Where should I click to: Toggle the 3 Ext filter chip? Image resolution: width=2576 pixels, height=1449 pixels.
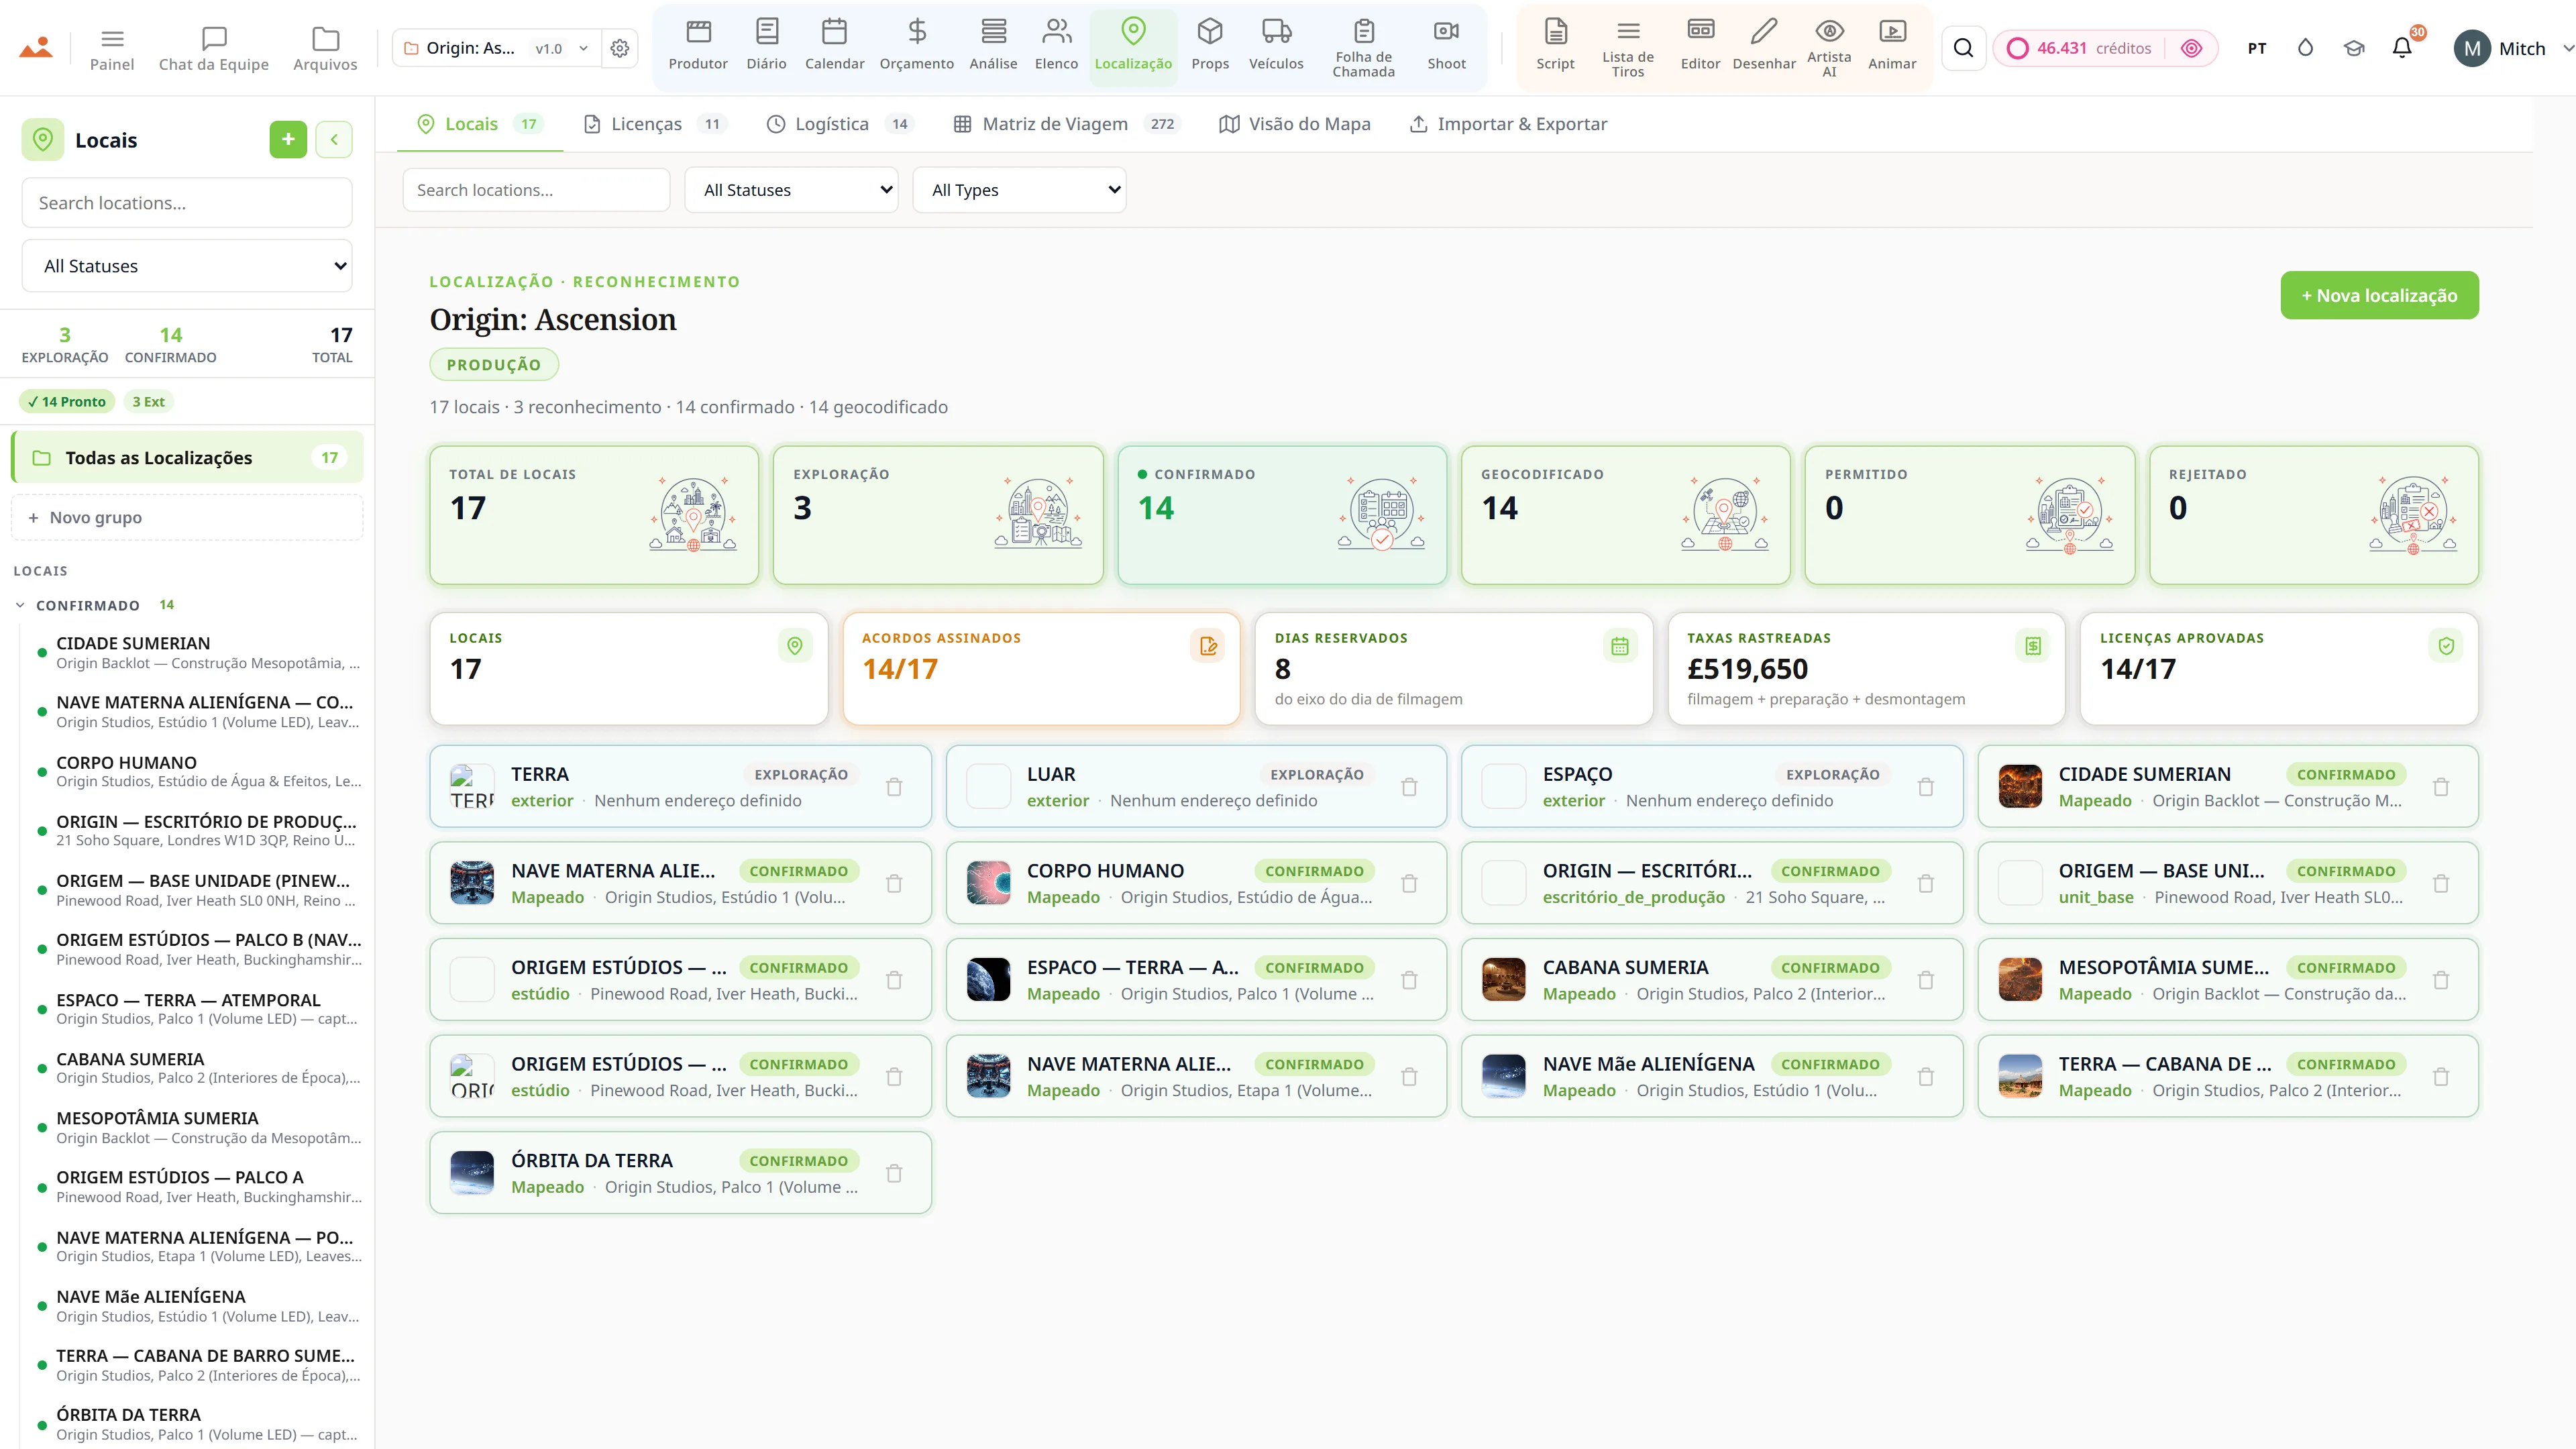pyautogui.click(x=148, y=401)
